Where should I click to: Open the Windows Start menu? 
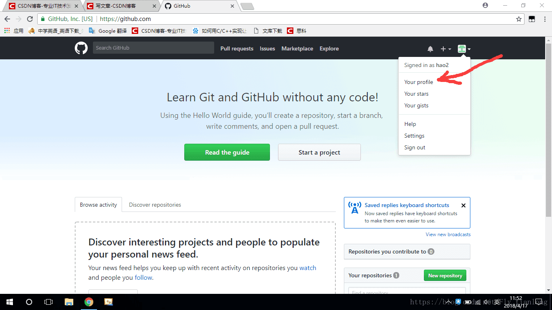tap(9, 302)
